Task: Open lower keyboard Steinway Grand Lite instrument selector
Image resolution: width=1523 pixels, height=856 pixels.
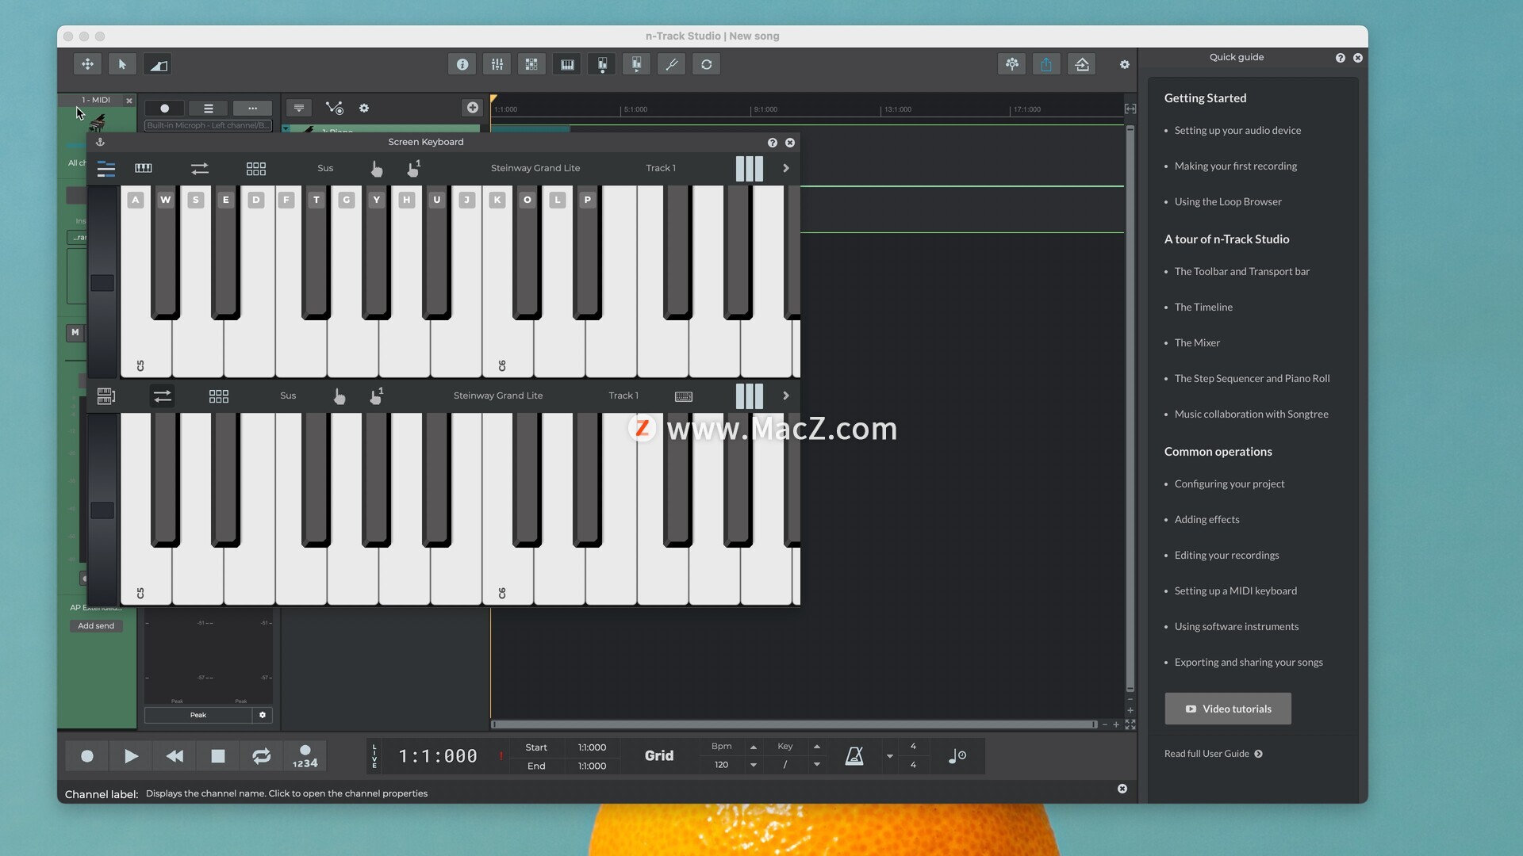Action: pyautogui.click(x=498, y=396)
